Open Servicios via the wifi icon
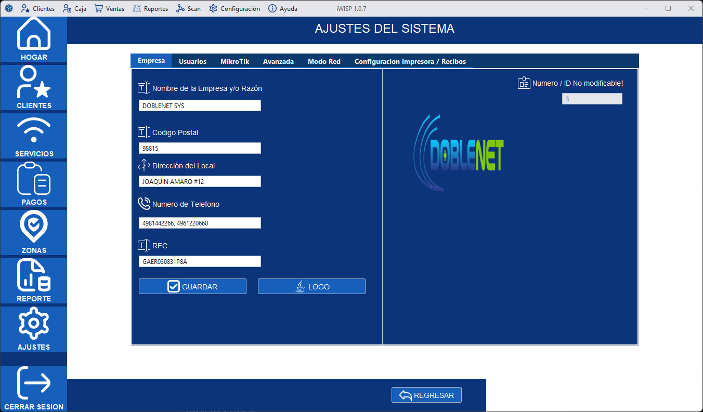Screen dimensions: 703x412 click(33, 131)
